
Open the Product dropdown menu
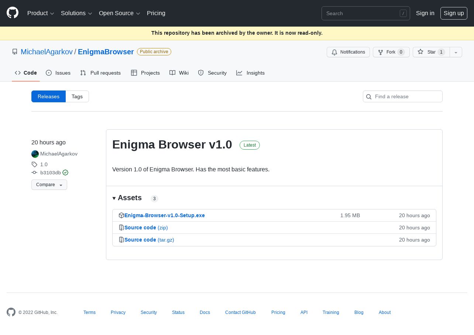click(x=41, y=13)
